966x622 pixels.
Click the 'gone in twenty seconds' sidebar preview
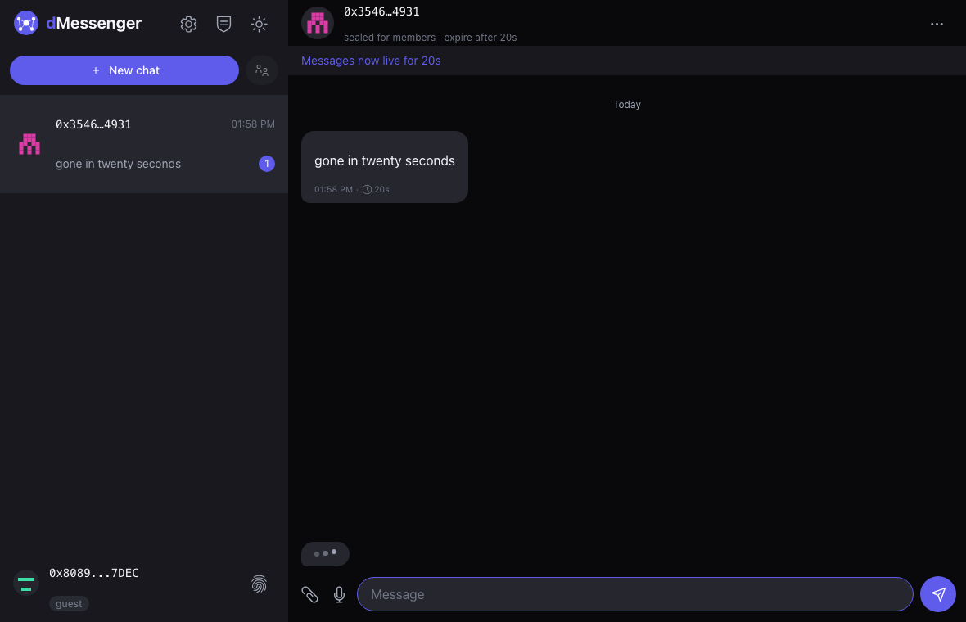pyautogui.click(x=118, y=164)
